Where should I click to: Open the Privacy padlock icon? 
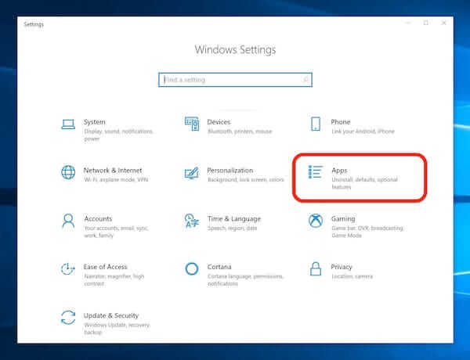[x=316, y=269]
